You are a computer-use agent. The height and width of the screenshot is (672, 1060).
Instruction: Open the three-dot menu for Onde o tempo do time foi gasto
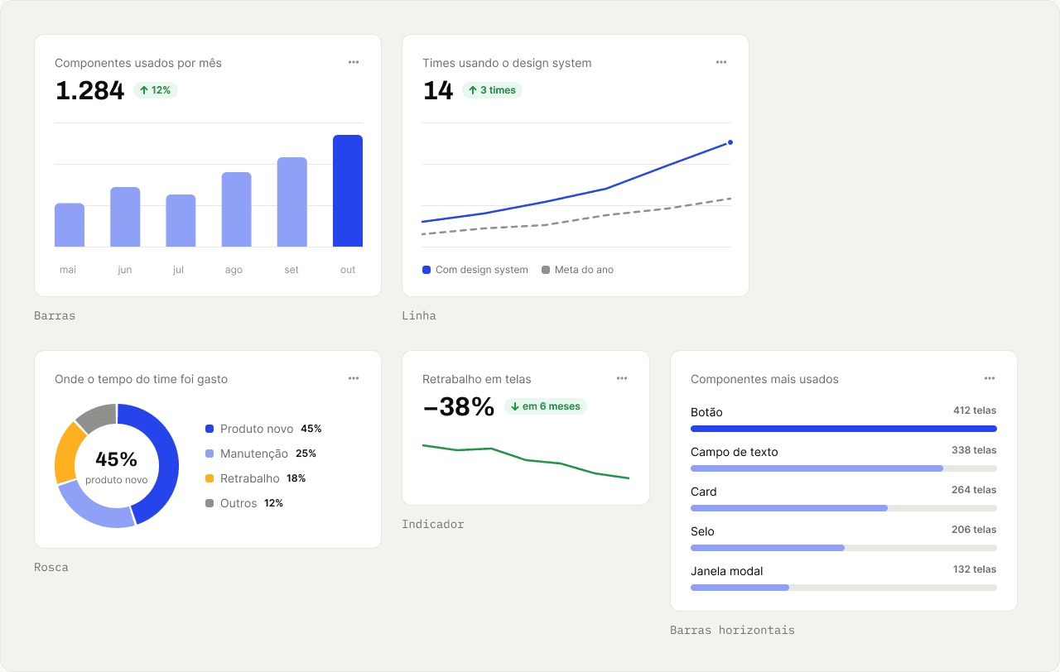click(x=354, y=378)
